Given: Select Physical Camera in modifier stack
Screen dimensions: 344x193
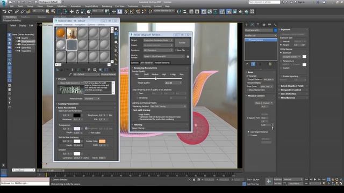Looking at the screenshot, I should click(261, 40).
